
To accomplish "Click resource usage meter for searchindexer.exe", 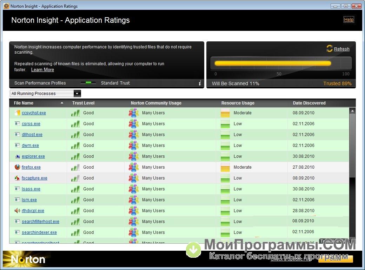I will coord(225,232).
